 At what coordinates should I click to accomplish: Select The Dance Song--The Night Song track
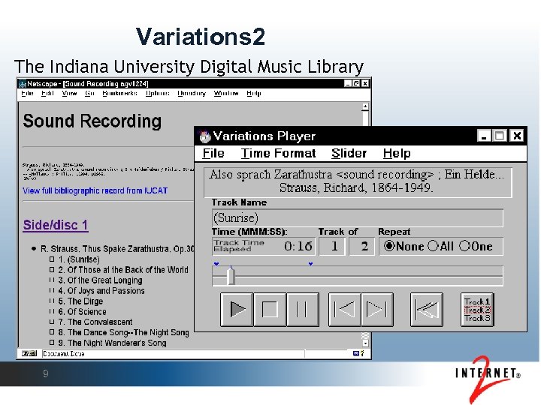123,332
